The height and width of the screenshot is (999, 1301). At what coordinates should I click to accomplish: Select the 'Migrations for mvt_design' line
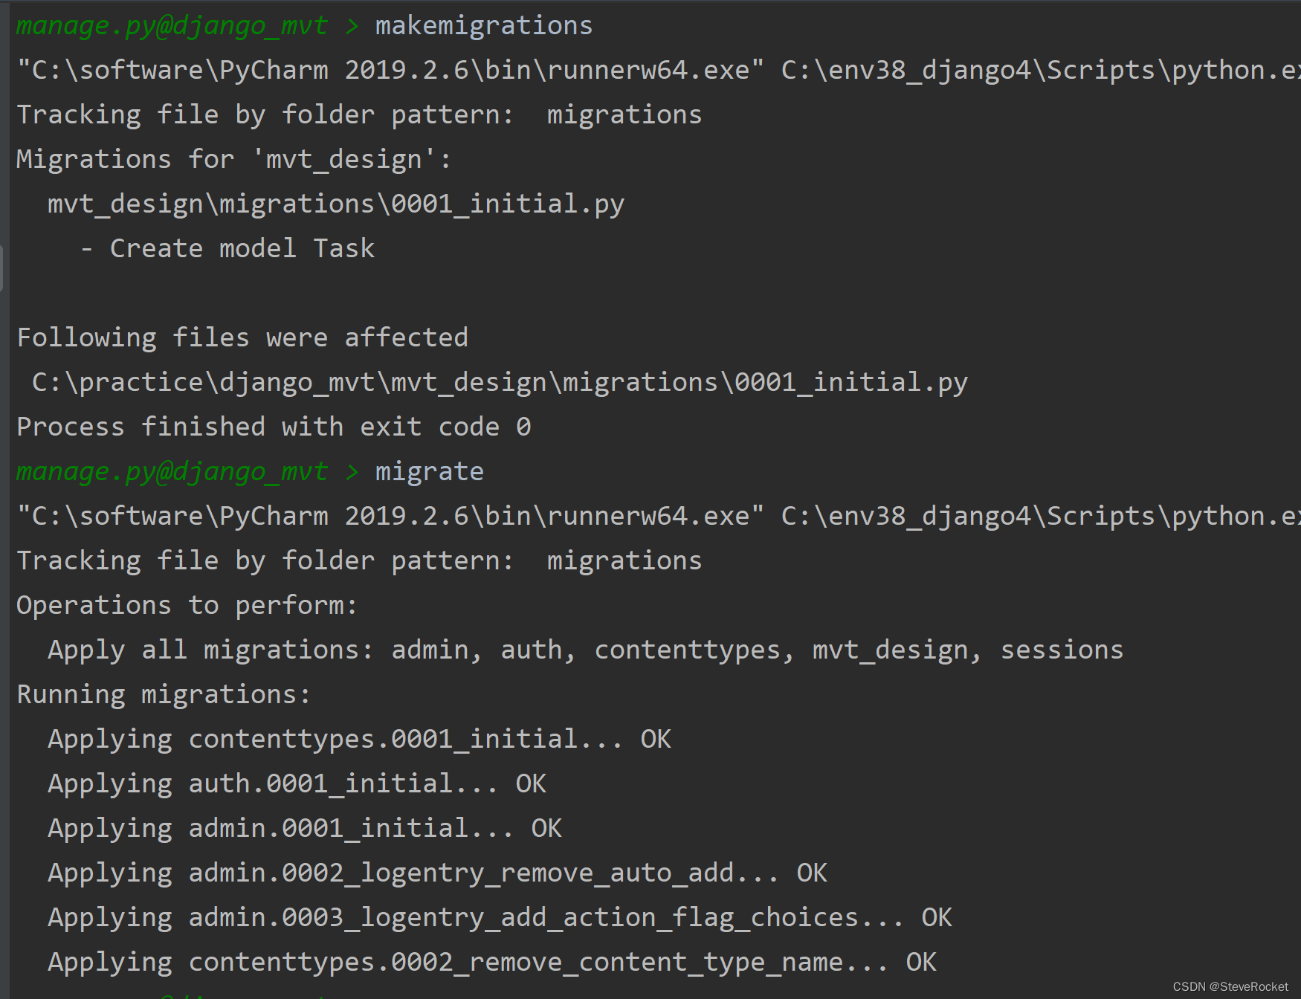click(x=232, y=158)
